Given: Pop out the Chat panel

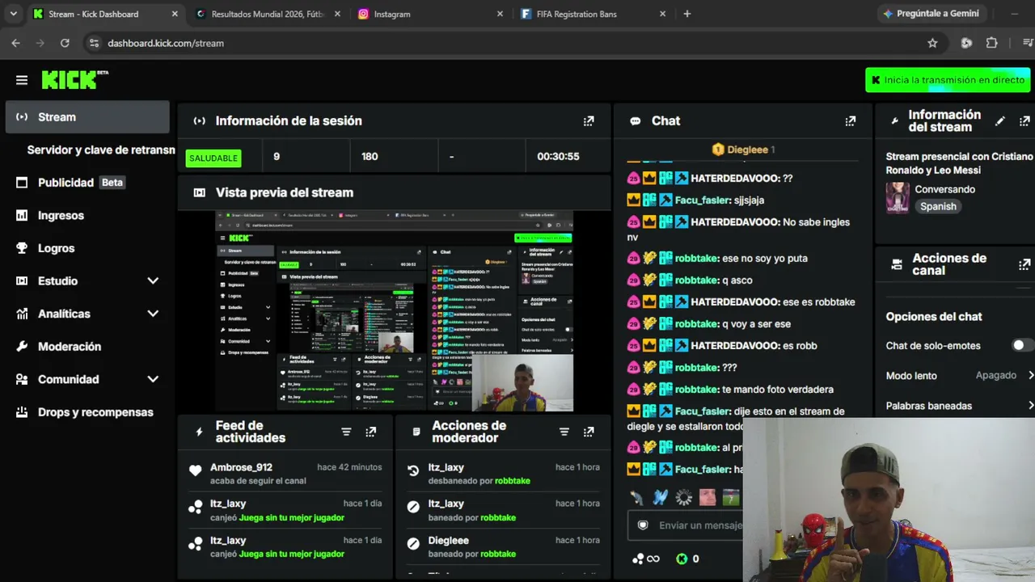Looking at the screenshot, I should pos(850,121).
